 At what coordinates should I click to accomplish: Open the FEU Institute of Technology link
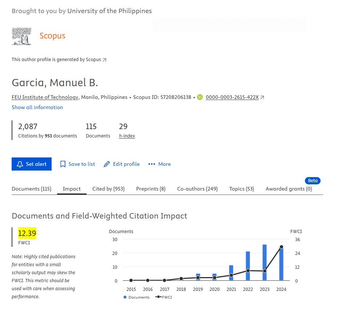pyautogui.click(x=44, y=97)
